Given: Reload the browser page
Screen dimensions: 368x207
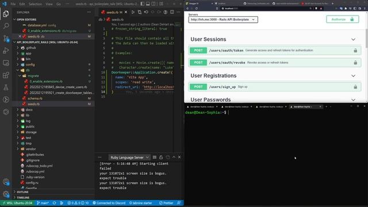Looking at the screenshot, I should [197, 9].
